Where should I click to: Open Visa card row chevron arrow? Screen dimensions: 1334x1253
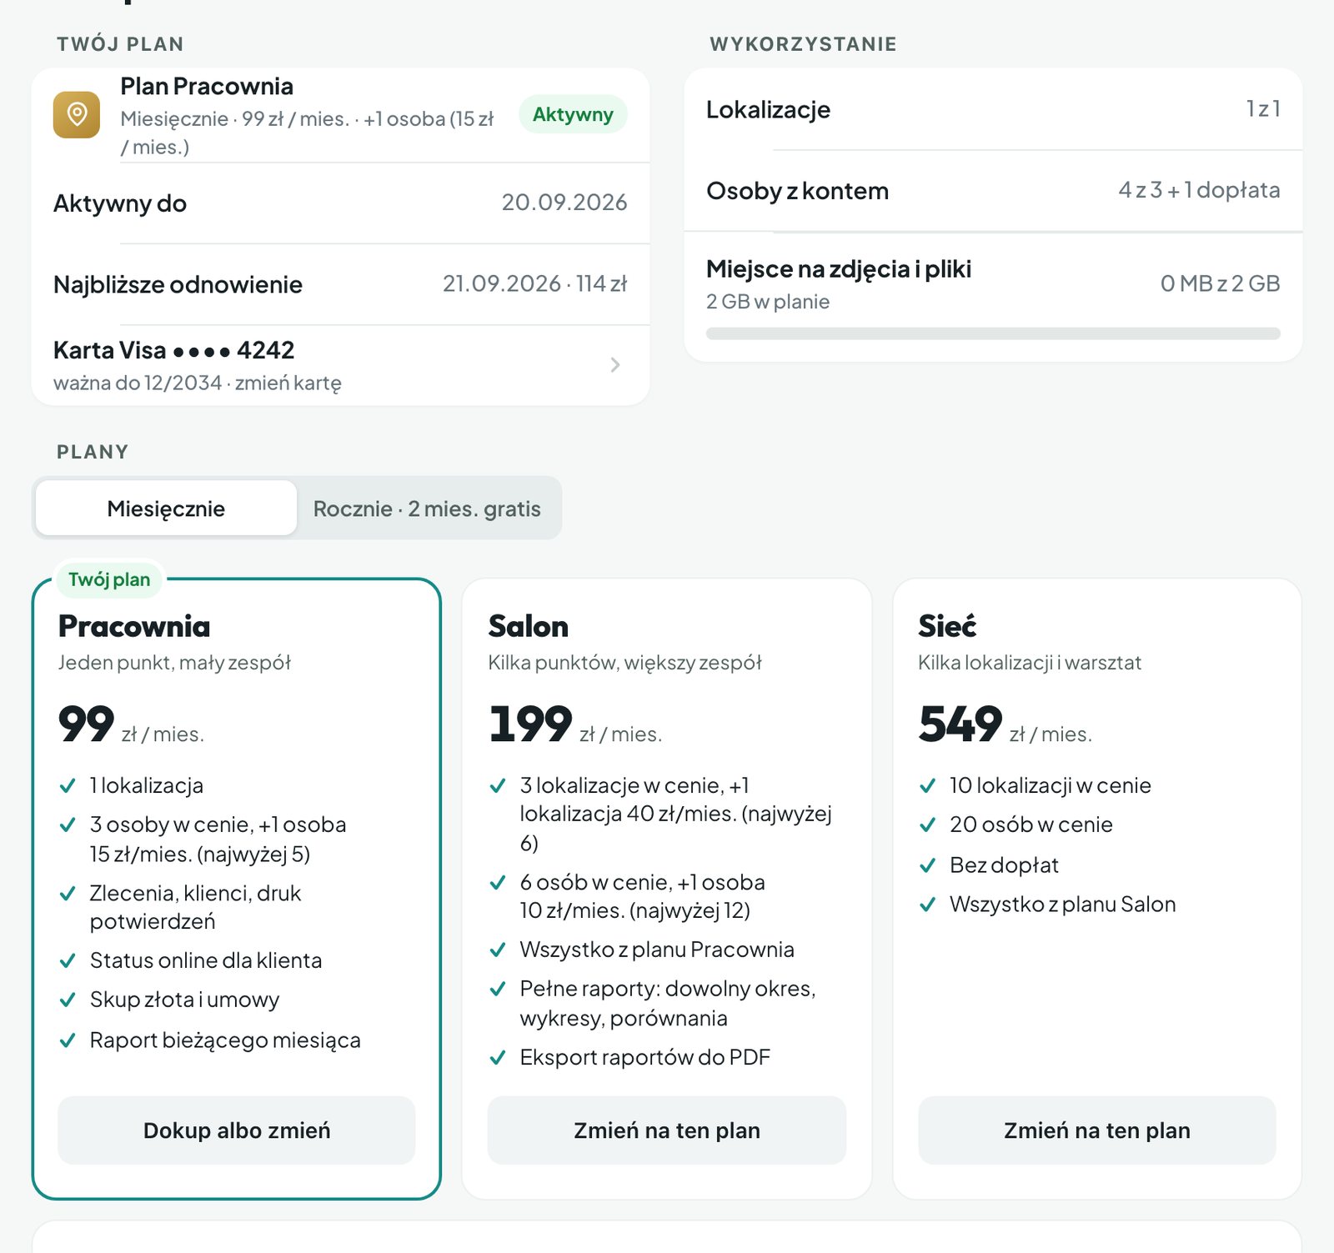coord(615,365)
